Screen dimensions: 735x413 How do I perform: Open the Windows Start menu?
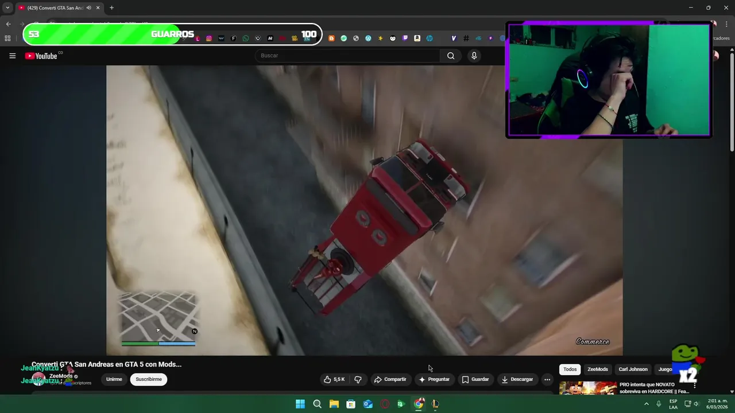pos(300,404)
